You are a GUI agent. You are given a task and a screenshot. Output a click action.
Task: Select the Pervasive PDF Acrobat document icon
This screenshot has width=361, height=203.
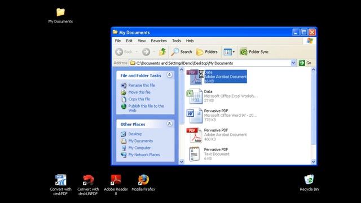tap(194, 135)
